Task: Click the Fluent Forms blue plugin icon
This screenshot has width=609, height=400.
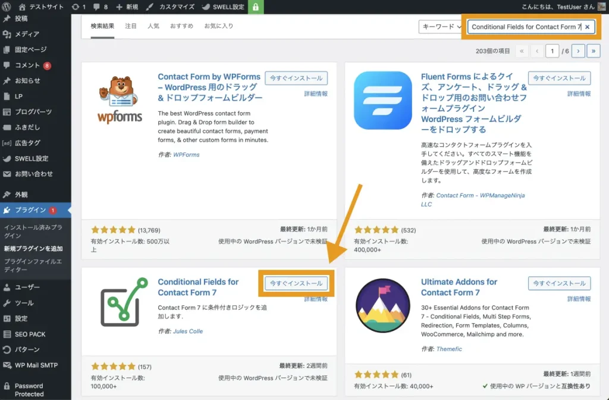Action: tap(382, 99)
